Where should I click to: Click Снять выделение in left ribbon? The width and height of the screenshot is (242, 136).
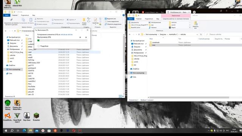pos(112,22)
